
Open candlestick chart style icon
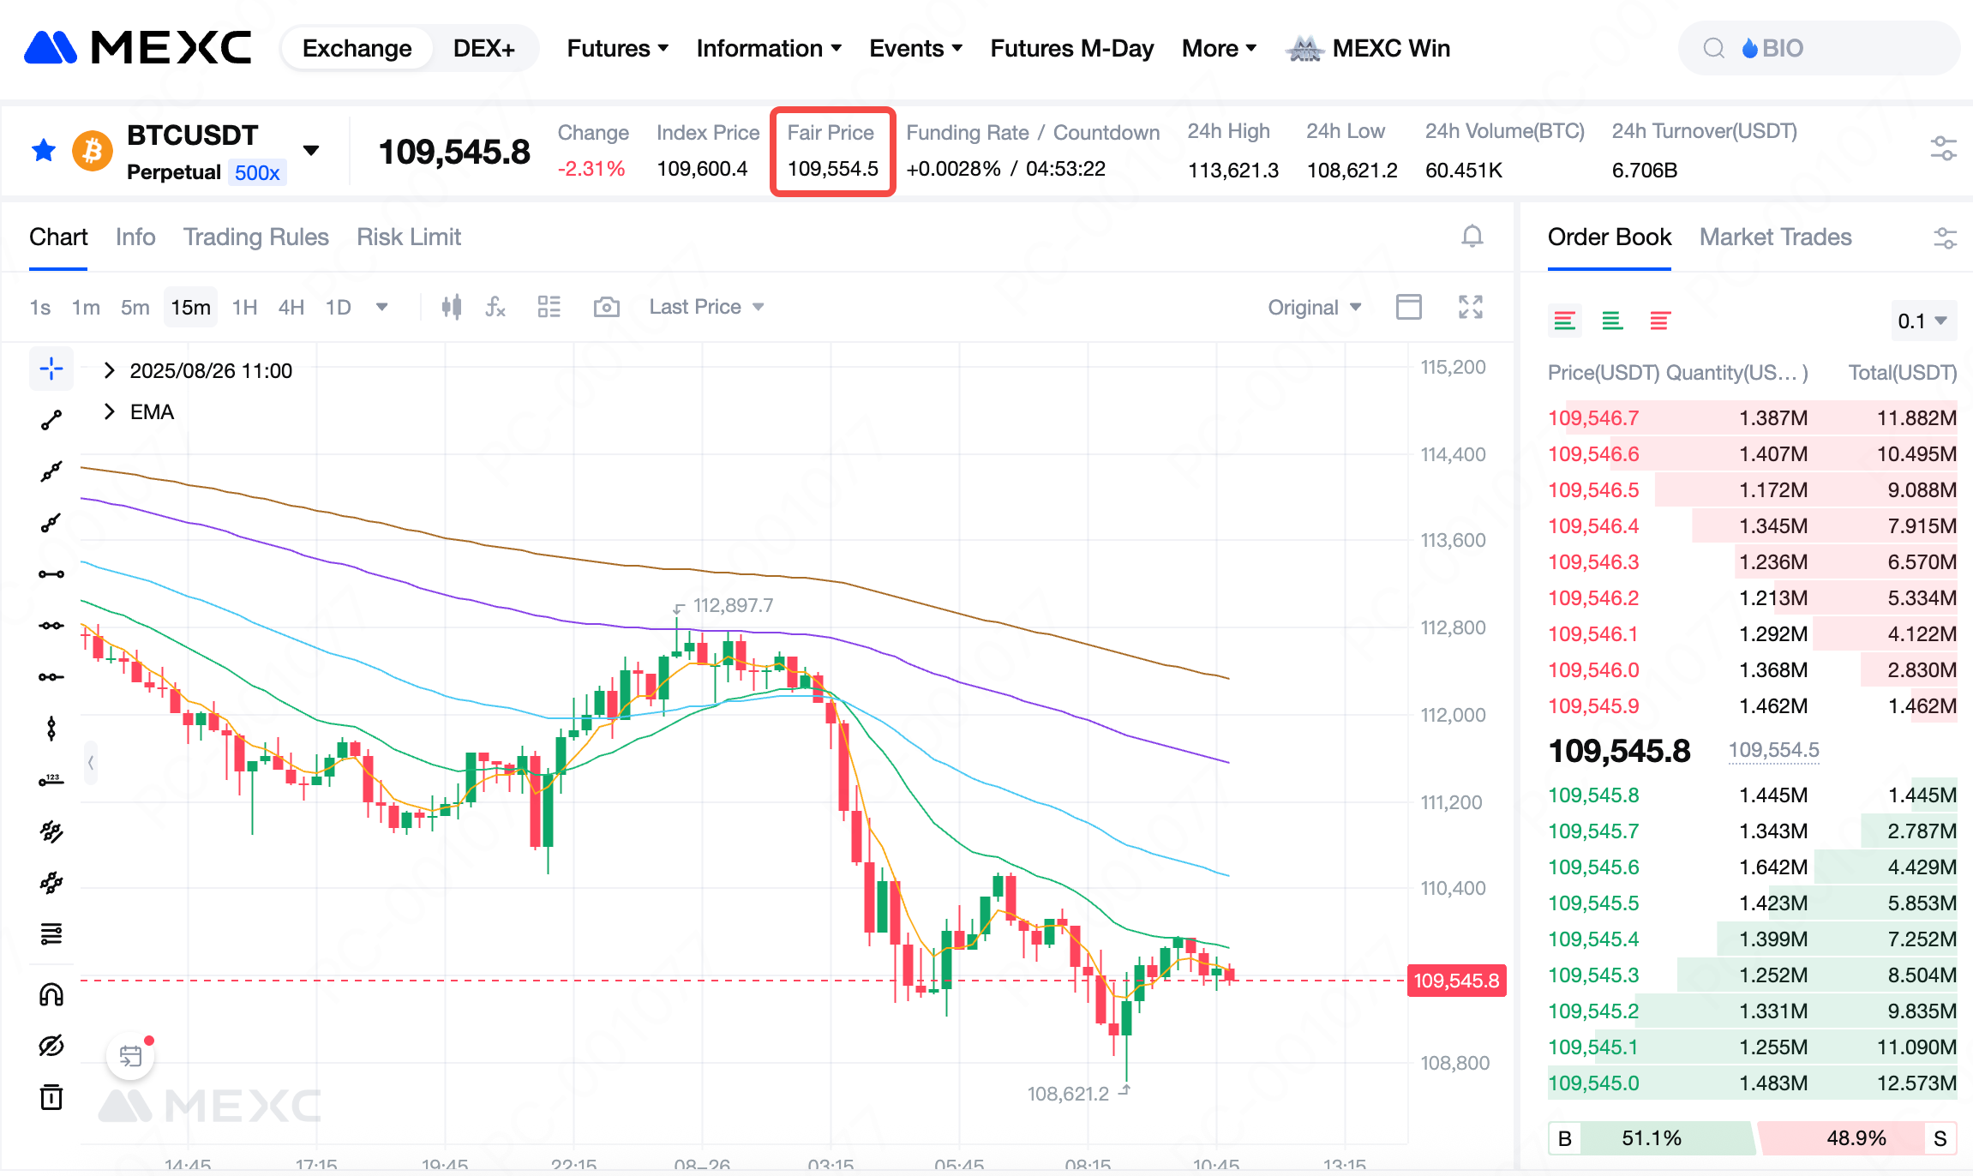tap(452, 307)
